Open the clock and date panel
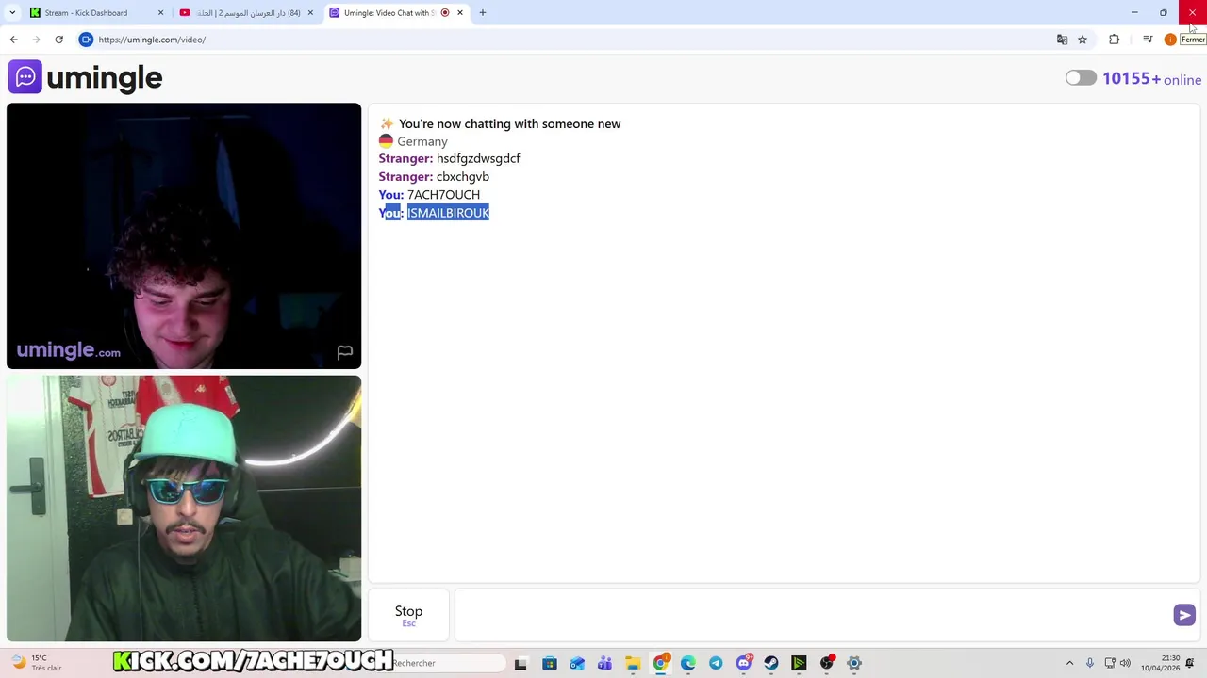The height and width of the screenshot is (678, 1207). pyautogui.click(x=1160, y=663)
